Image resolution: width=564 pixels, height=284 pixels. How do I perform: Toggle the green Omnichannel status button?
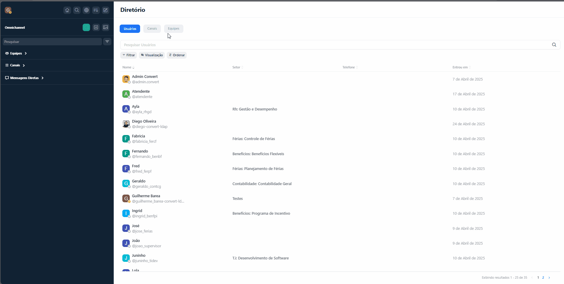(x=86, y=28)
